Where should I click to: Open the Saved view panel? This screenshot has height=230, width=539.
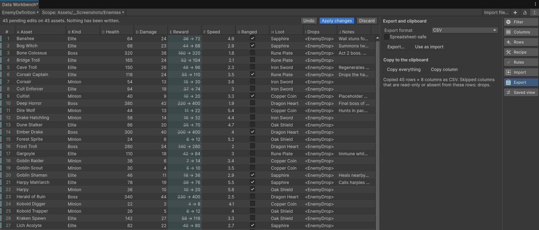pyautogui.click(x=521, y=92)
